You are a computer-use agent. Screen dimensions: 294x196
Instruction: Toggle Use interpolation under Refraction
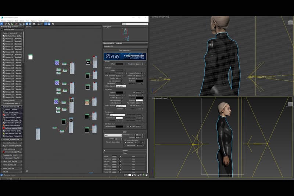tap(122, 100)
